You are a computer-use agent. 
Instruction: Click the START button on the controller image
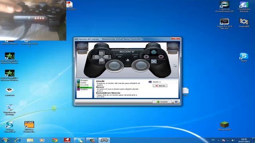(135, 57)
